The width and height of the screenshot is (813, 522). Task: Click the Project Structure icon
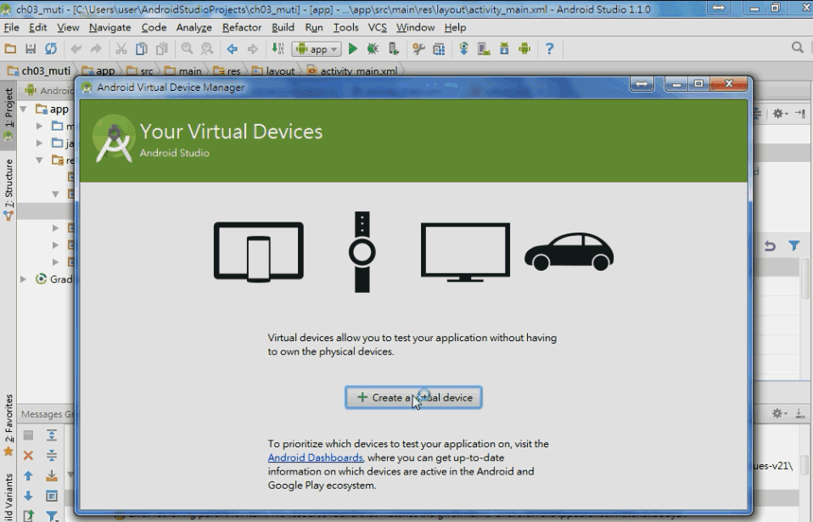click(x=439, y=48)
